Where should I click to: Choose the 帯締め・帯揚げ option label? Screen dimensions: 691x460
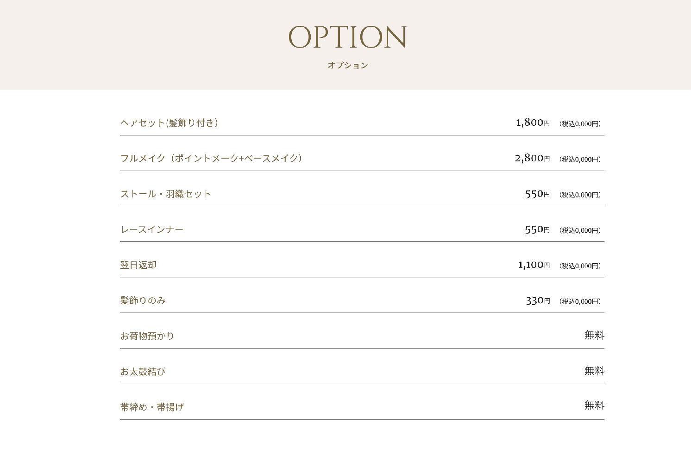click(x=152, y=407)
